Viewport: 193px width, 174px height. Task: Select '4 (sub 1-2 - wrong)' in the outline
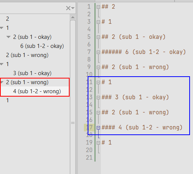(x=37, y=91)
